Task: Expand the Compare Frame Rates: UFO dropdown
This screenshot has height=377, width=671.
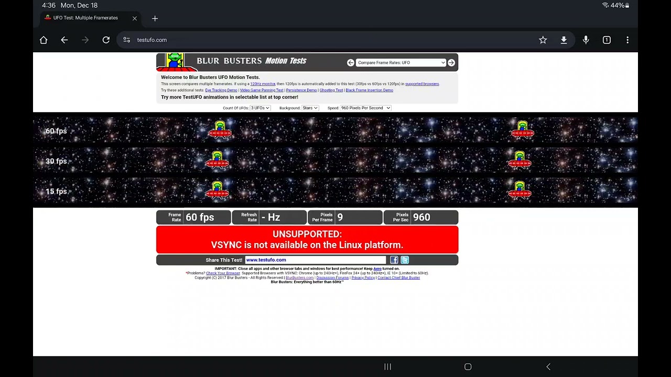Action: point(401,62)
